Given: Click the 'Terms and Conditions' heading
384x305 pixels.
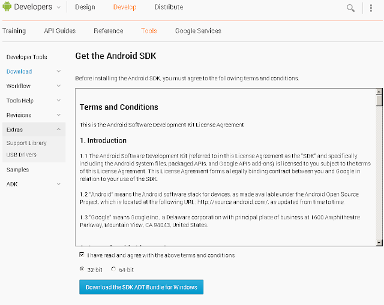Looking at the screenshot, I should click(x=119, y=107).
